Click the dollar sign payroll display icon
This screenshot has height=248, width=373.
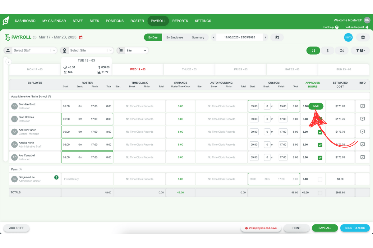[328, 50]
